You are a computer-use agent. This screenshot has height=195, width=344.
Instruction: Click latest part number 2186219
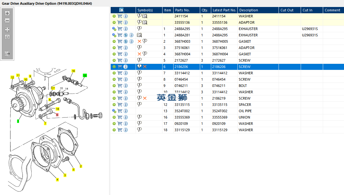(219, 98)
